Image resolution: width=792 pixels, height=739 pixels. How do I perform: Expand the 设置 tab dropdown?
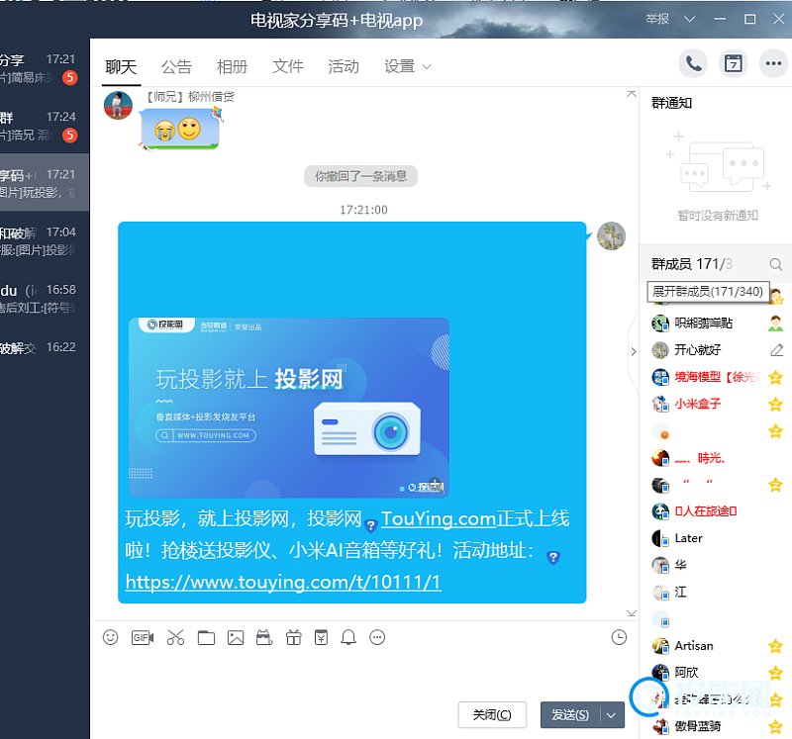pyautogui.click(x=427, y=66)
